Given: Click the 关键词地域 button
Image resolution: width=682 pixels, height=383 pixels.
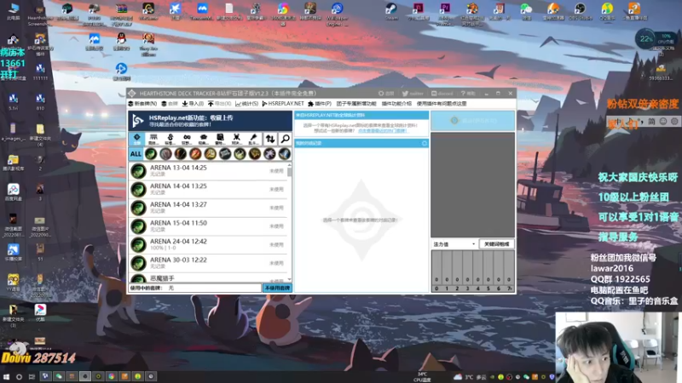Looking at the screenshot, I should [x=497, y=244].
